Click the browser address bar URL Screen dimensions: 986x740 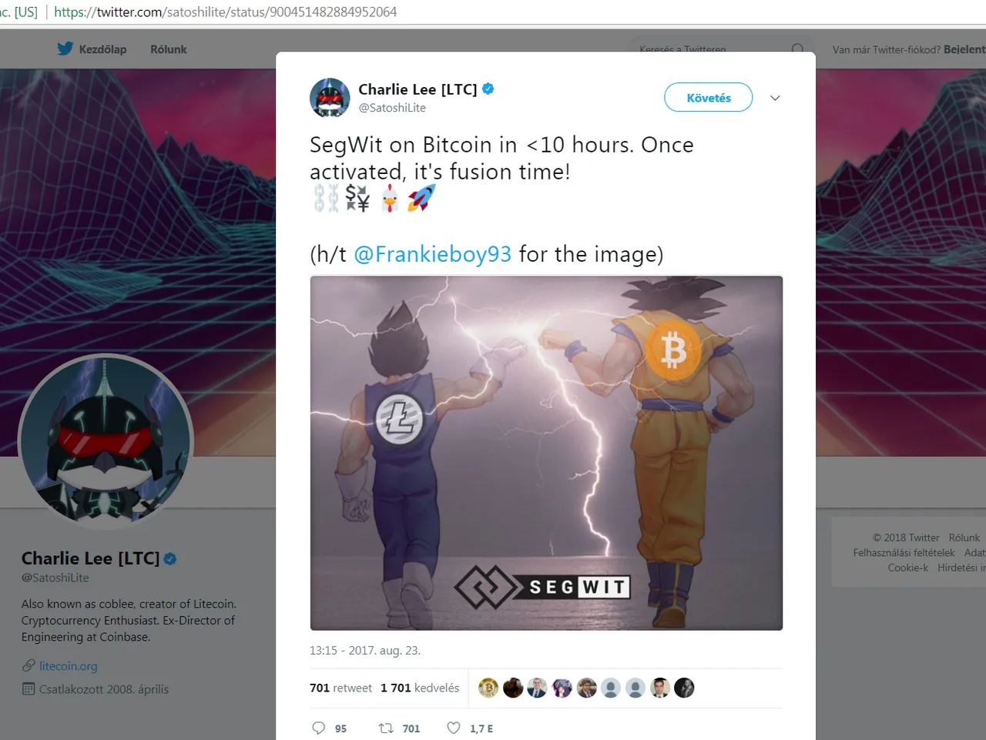(225, 12)
